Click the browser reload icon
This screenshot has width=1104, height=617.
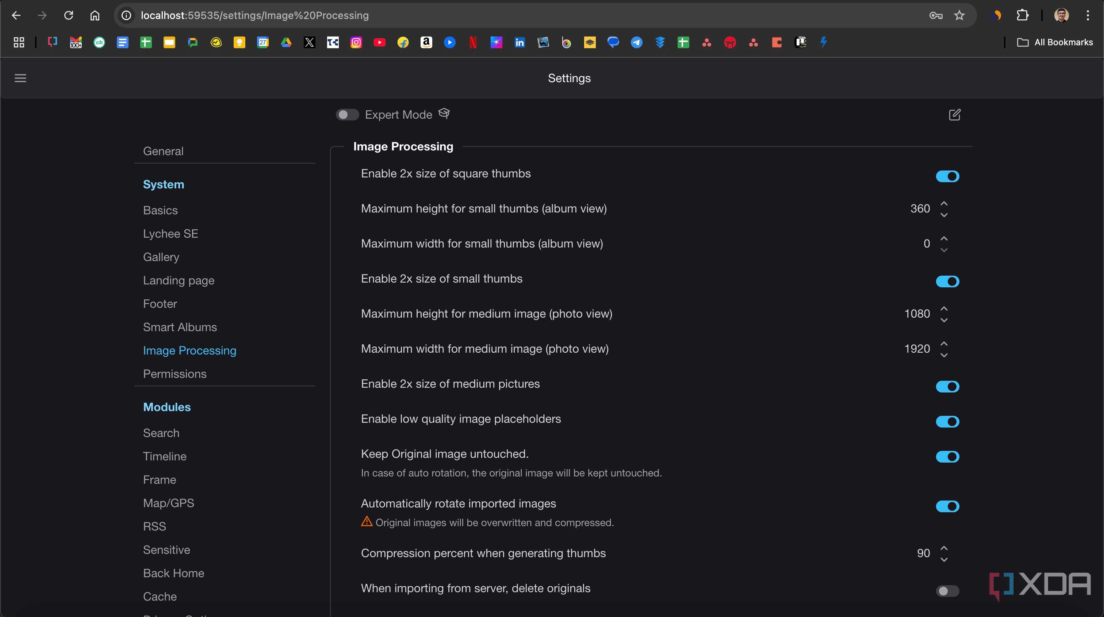[69, 15]
